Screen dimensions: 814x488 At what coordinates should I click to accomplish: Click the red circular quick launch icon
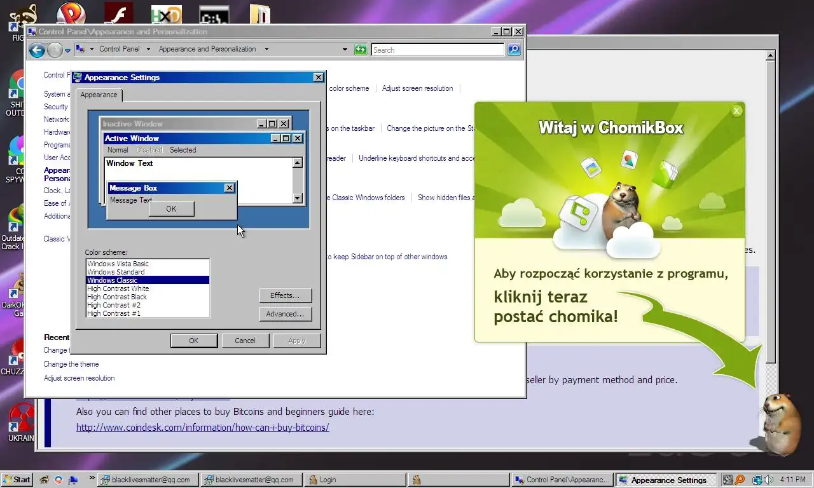click(x=59, y=480)
